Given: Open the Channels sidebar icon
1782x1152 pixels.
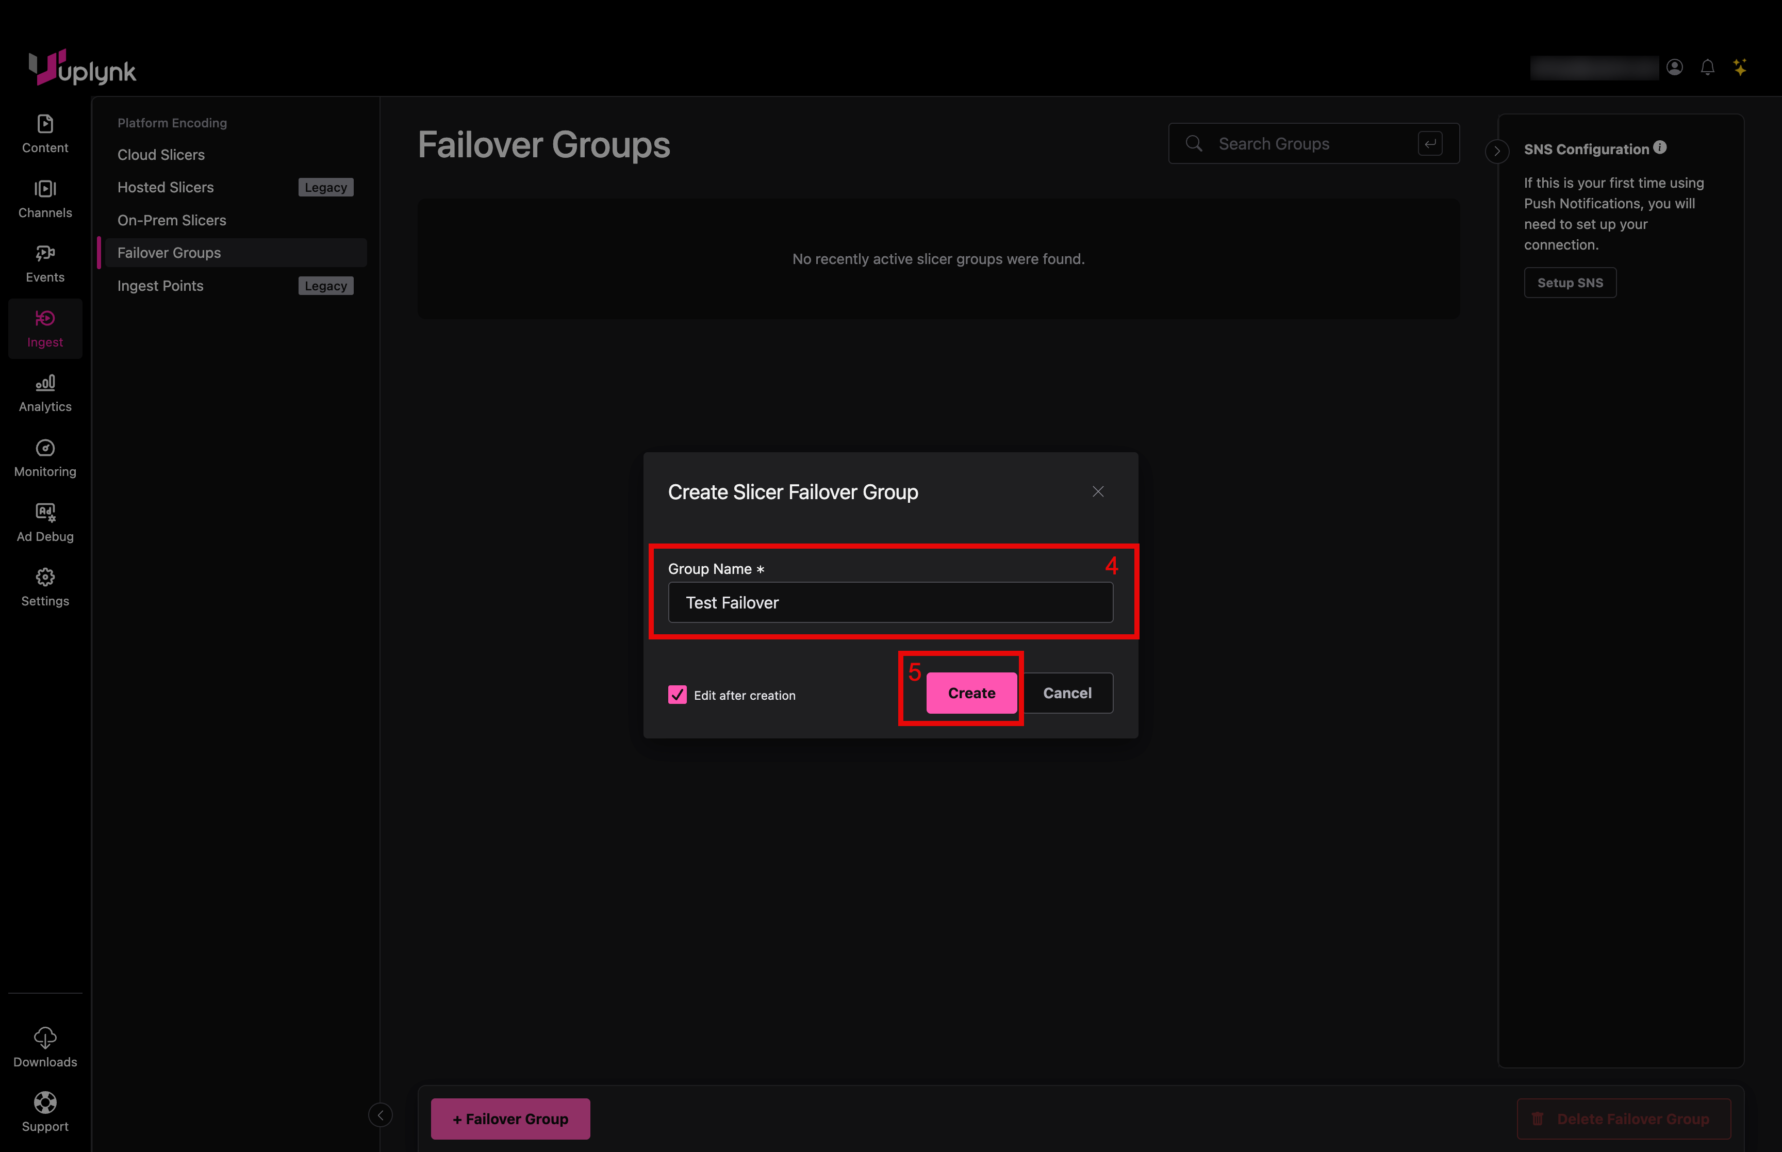Looking at the screenshot, I should 45,189.
